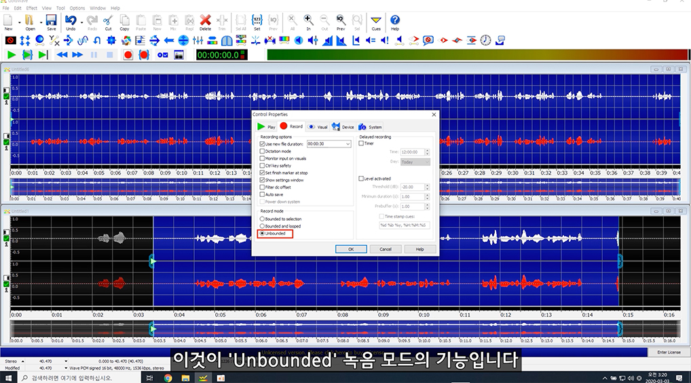Click the start marker in Untitled1 overview

pos(153,329)
